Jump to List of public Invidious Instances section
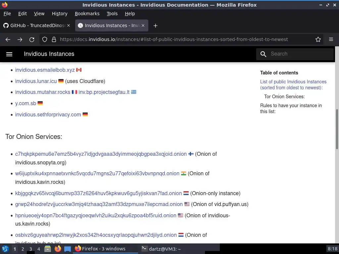 pos(293,85)
